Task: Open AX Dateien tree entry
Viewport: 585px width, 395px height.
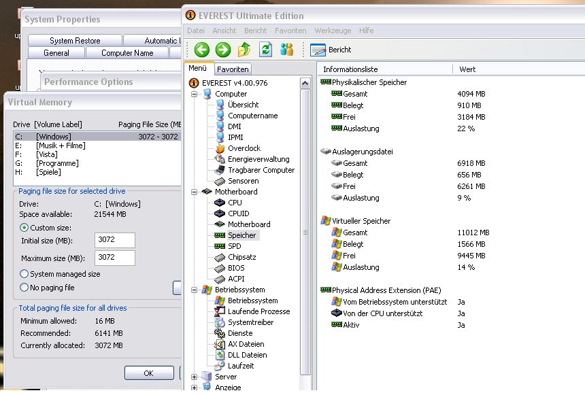Action: pos(246,344)
